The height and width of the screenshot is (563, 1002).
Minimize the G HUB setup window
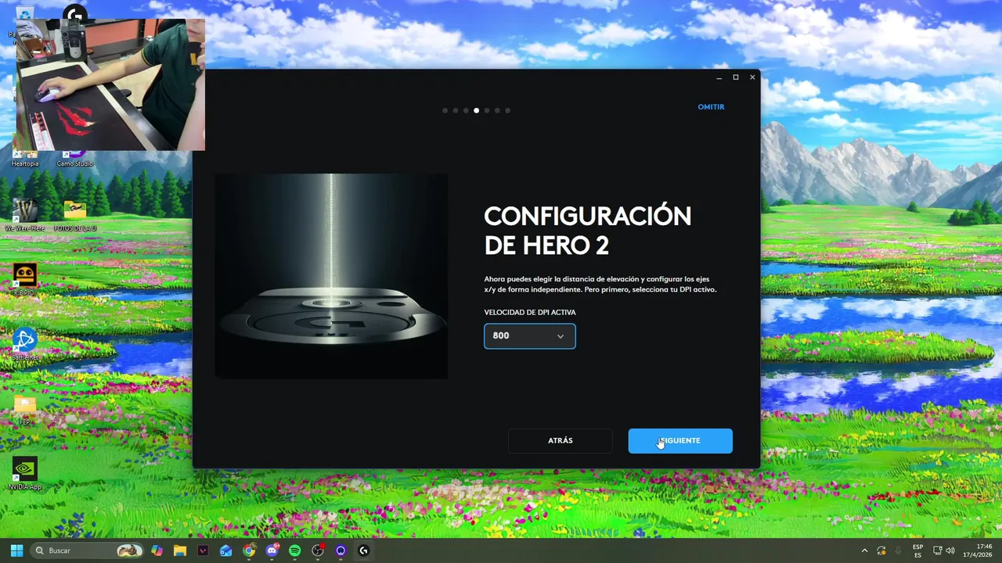coord(719,77)
